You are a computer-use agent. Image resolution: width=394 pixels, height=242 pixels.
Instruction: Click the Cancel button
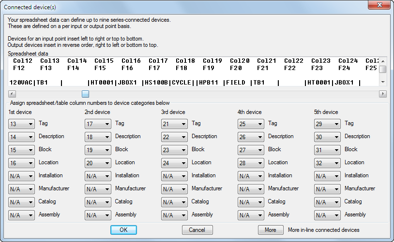pyautogui.click(x=197, y=230)
